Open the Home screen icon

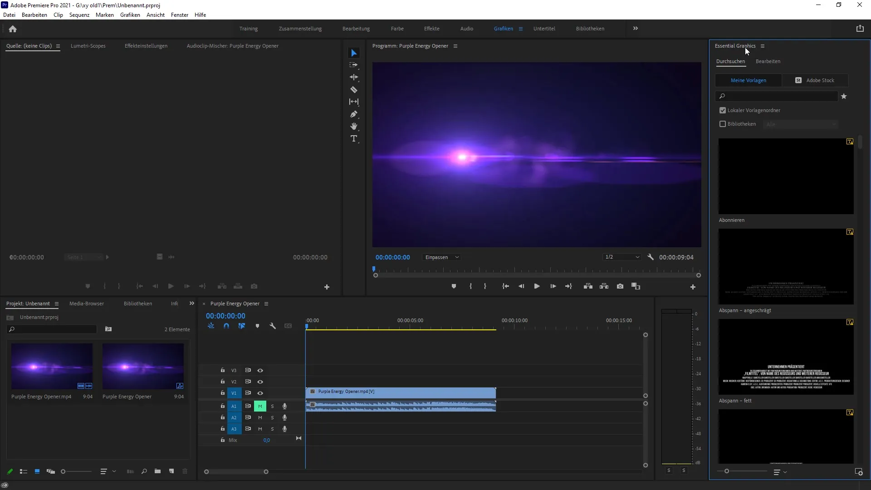click(13, 29)
